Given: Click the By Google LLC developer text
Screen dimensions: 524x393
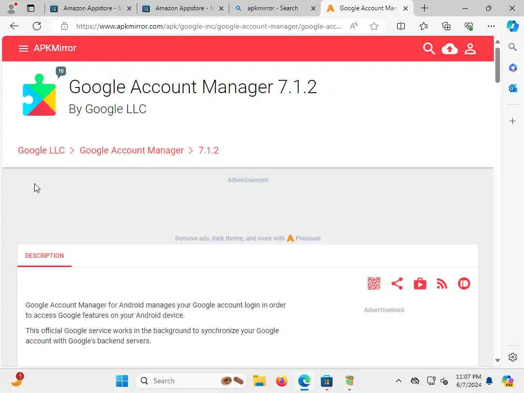Looking at the screenshot, I should click(107, 109).
